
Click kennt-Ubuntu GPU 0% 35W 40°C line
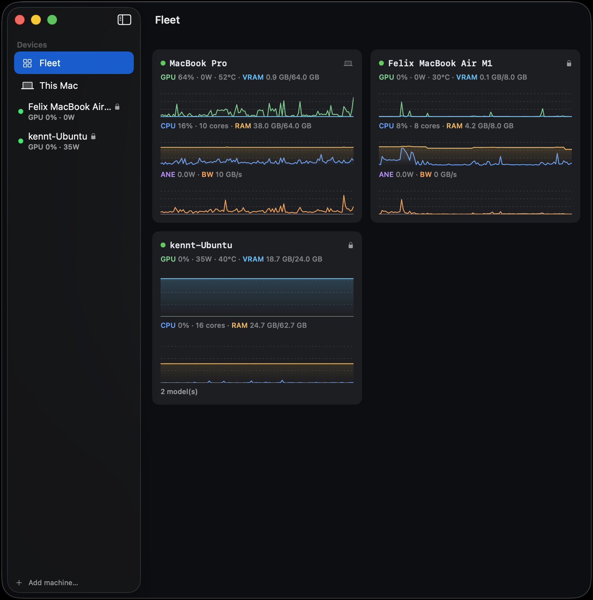coord(241,259)
